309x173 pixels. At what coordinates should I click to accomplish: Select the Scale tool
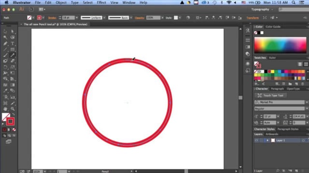tap(13, 67)
